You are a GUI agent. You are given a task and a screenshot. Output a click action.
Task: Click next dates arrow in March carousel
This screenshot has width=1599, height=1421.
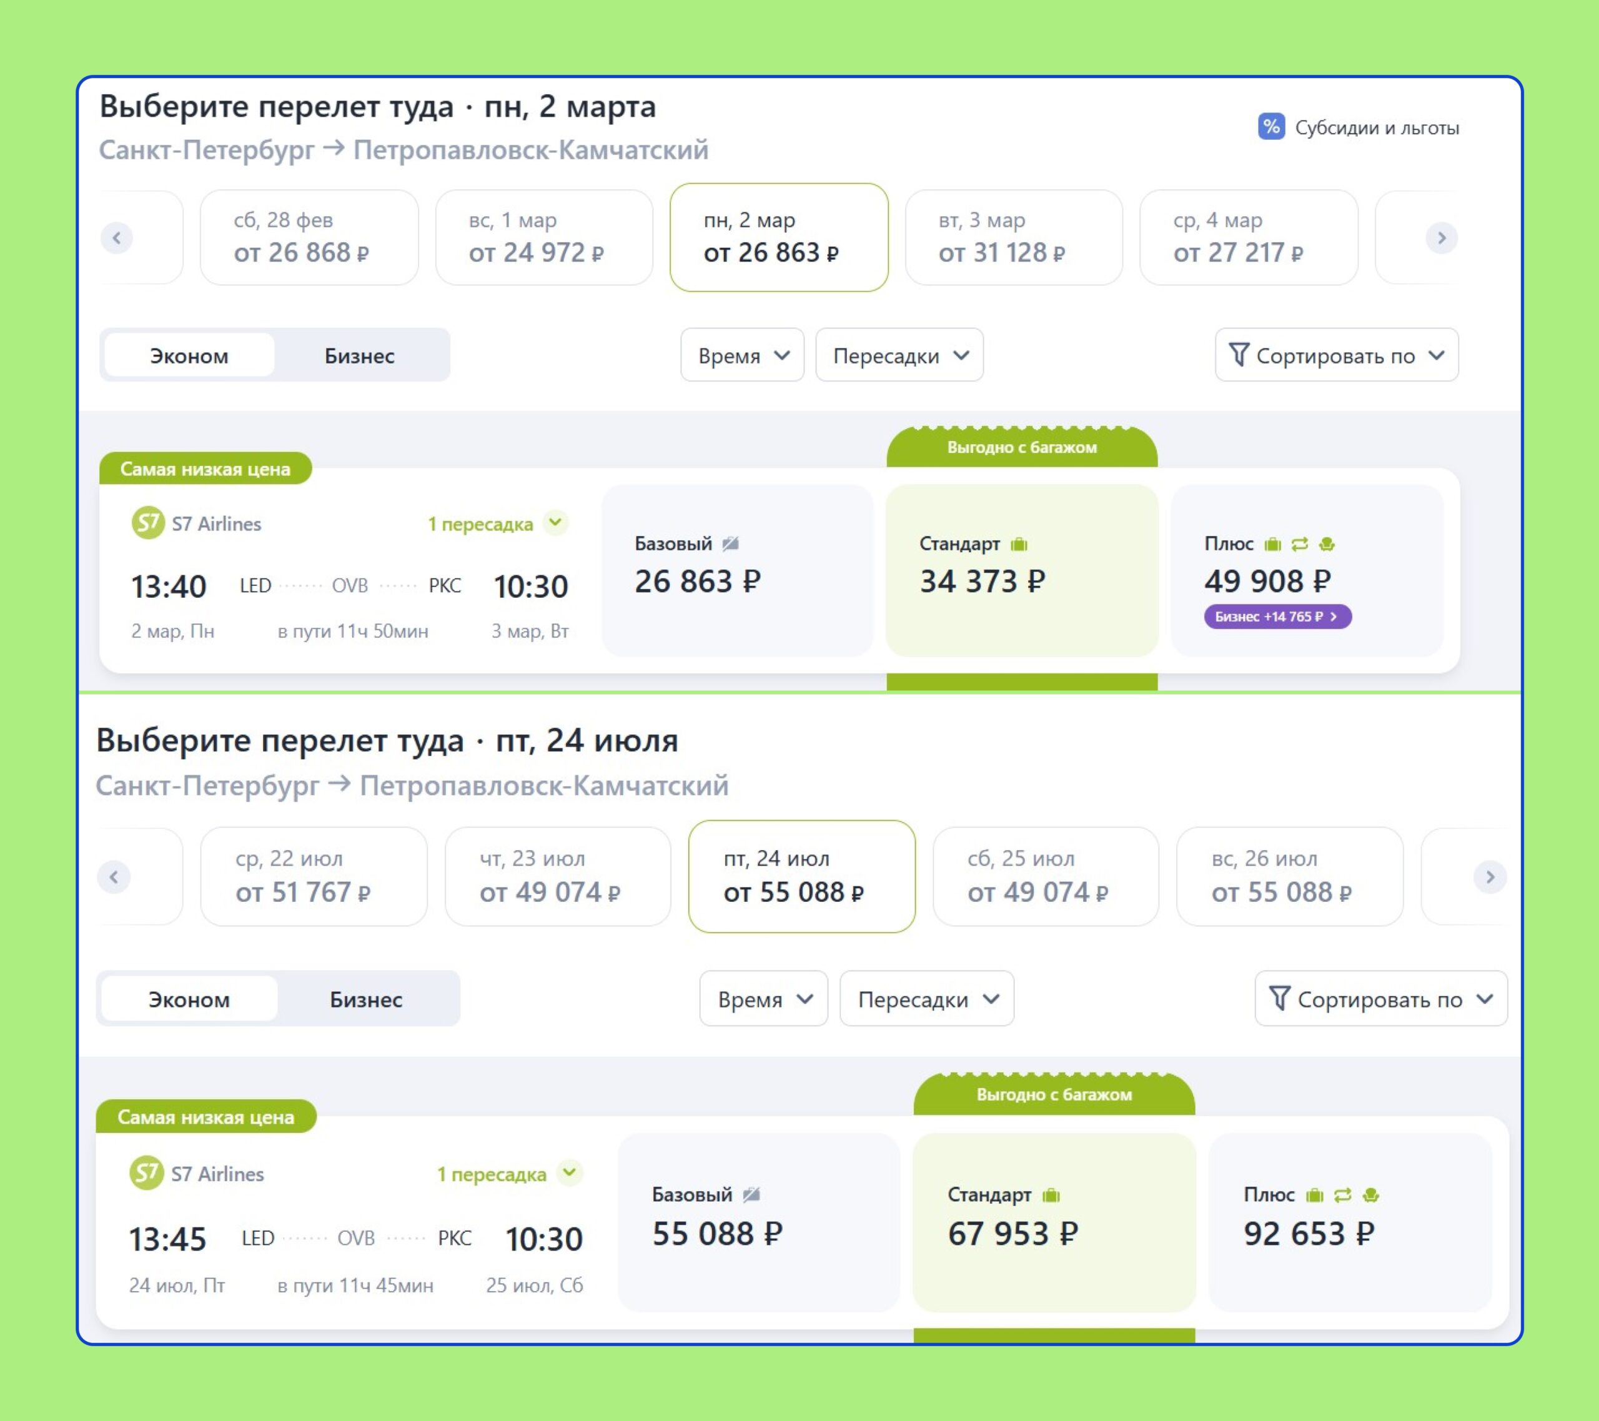pyautogui.click(x=1441, y=238)
